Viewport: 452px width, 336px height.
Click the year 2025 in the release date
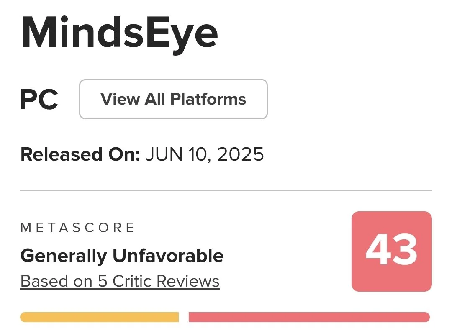tap(241, 154)
